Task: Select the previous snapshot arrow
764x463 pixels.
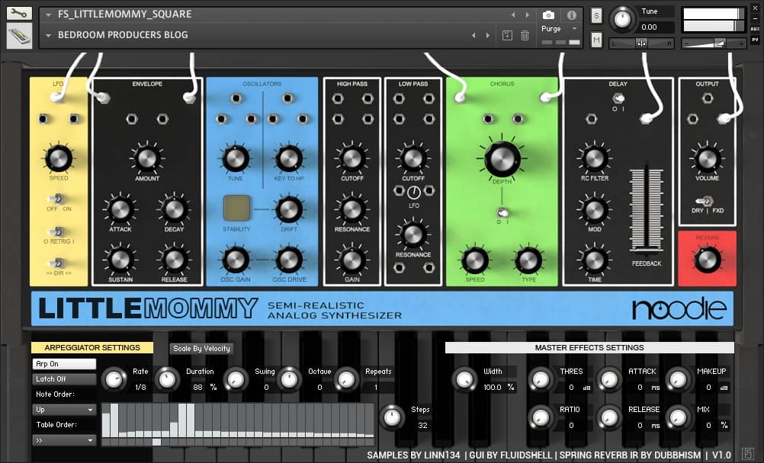Action: pos(473,36)
